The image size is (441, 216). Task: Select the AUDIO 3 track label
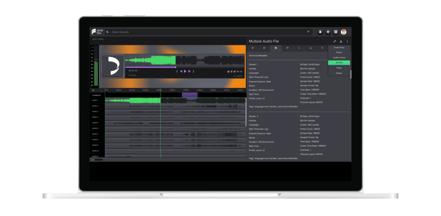click(95, 111)
